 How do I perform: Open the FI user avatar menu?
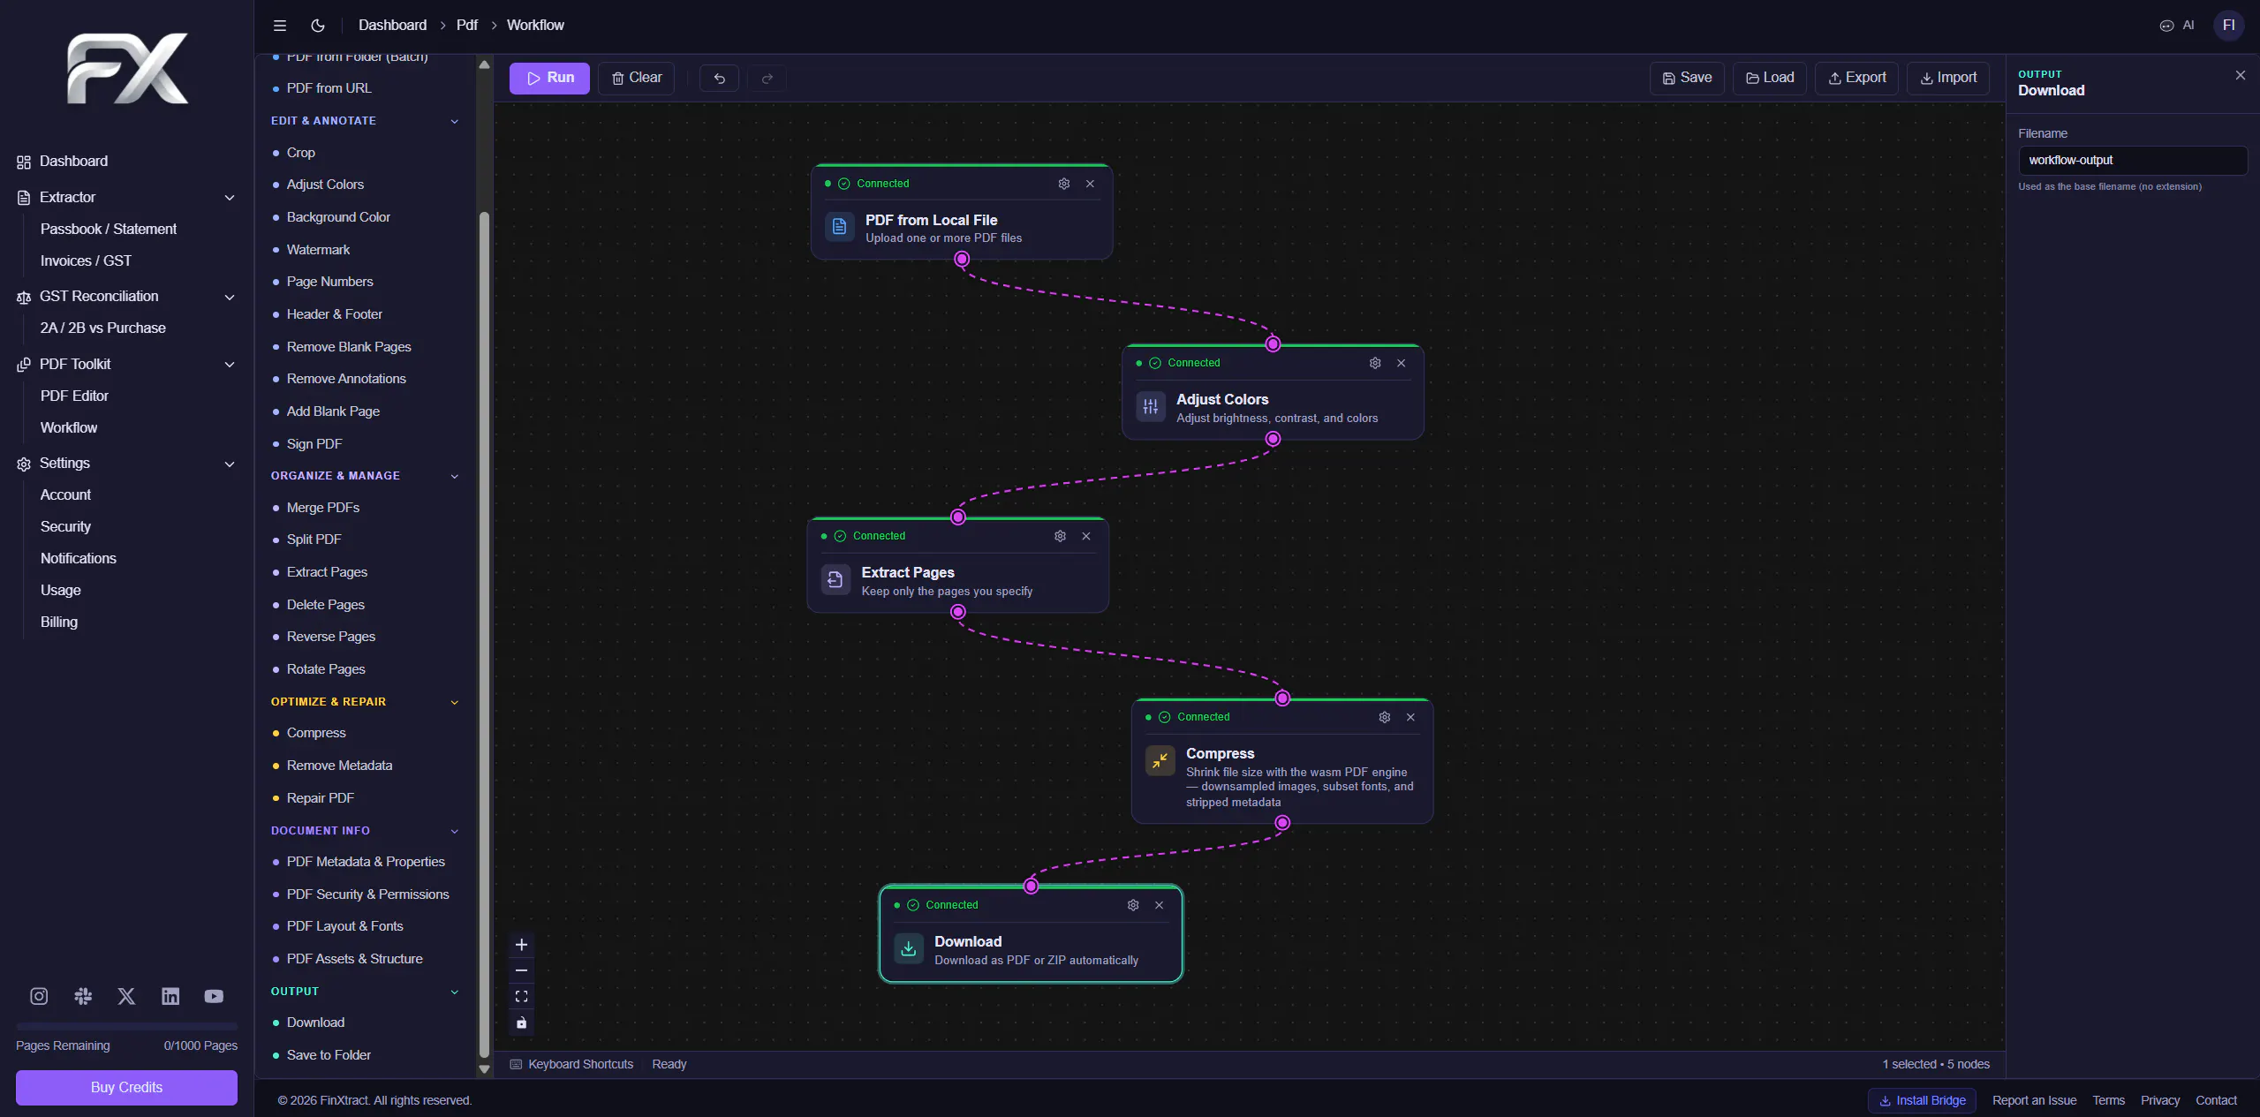[2228, 26]
